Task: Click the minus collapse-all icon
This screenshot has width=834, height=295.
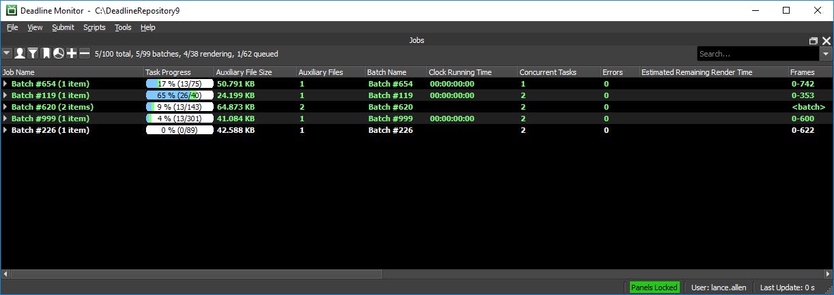Action: click(x=85, y=53)
